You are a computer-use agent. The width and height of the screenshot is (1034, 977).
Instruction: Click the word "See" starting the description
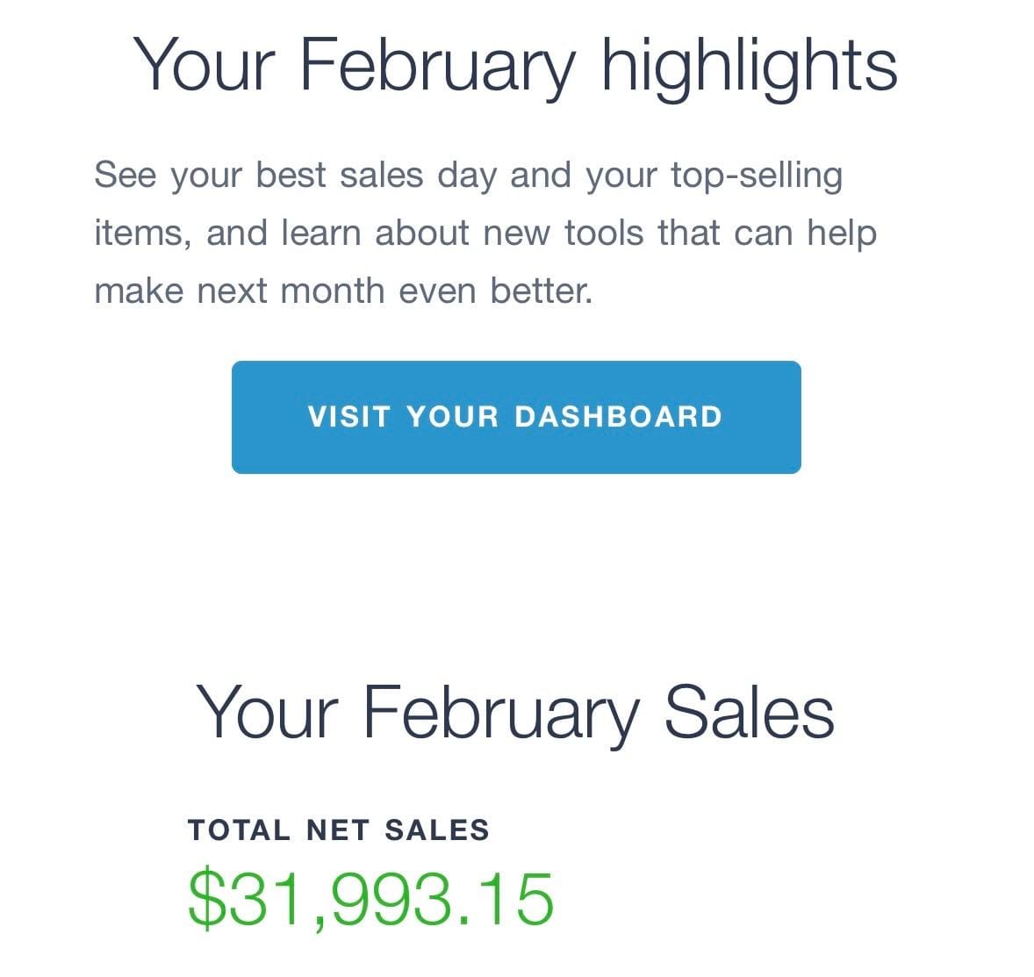tap(125, 176)
